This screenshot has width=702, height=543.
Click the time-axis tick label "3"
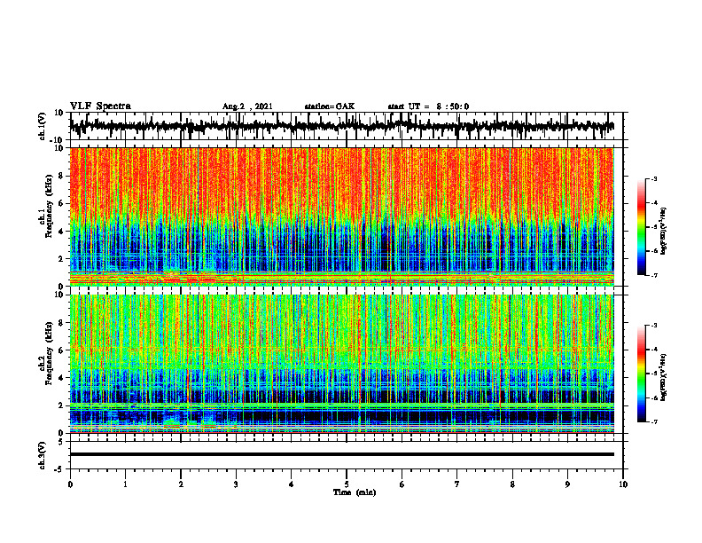[x=236, y=484]
